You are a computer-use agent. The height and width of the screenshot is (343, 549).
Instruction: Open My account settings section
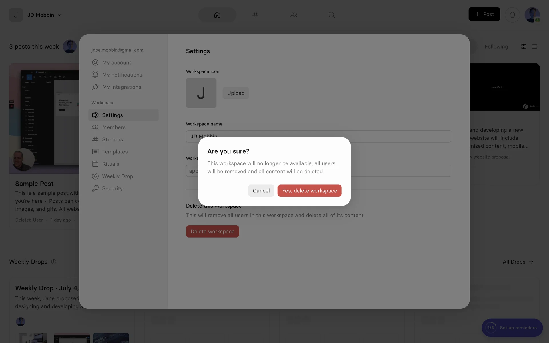click(117, 63)
